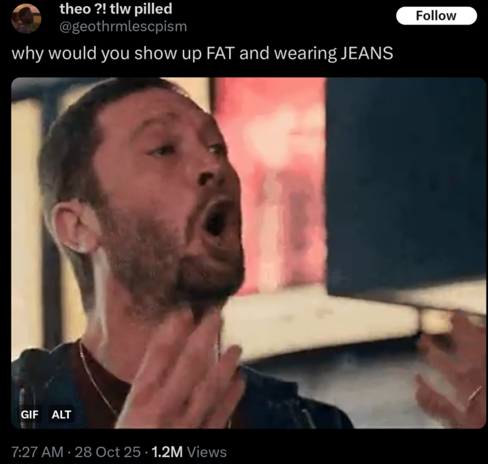Select the tweet text about JEANS
The width and height of the screenshot is (488, 464).
[202, 53]
